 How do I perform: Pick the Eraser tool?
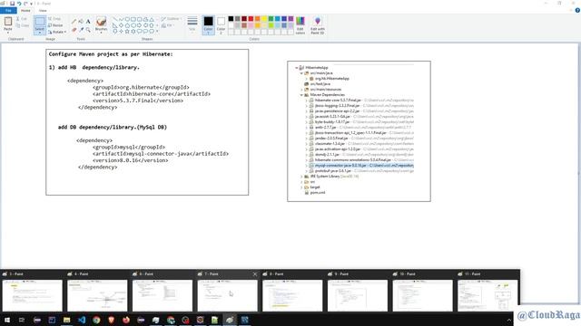pos(74,30)
